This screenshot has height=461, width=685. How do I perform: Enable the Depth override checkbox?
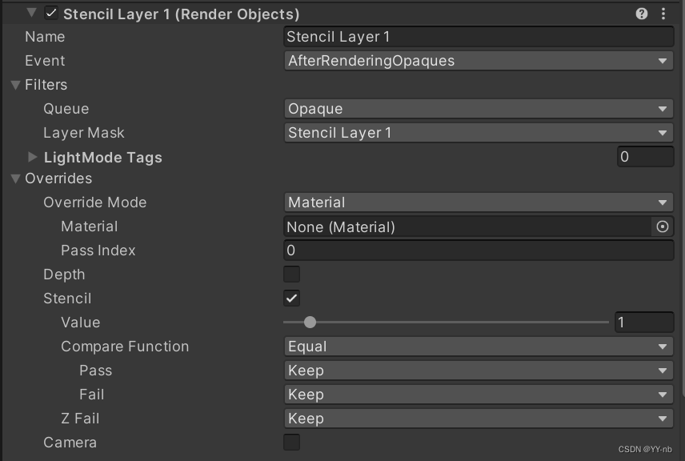pos(292,275)
